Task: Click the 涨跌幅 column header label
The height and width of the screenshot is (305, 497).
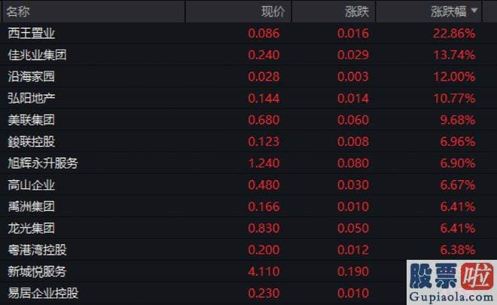Action: (449, 12)
